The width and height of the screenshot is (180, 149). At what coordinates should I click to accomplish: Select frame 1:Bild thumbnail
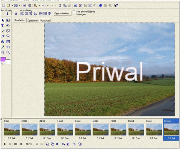click(12, 130)
